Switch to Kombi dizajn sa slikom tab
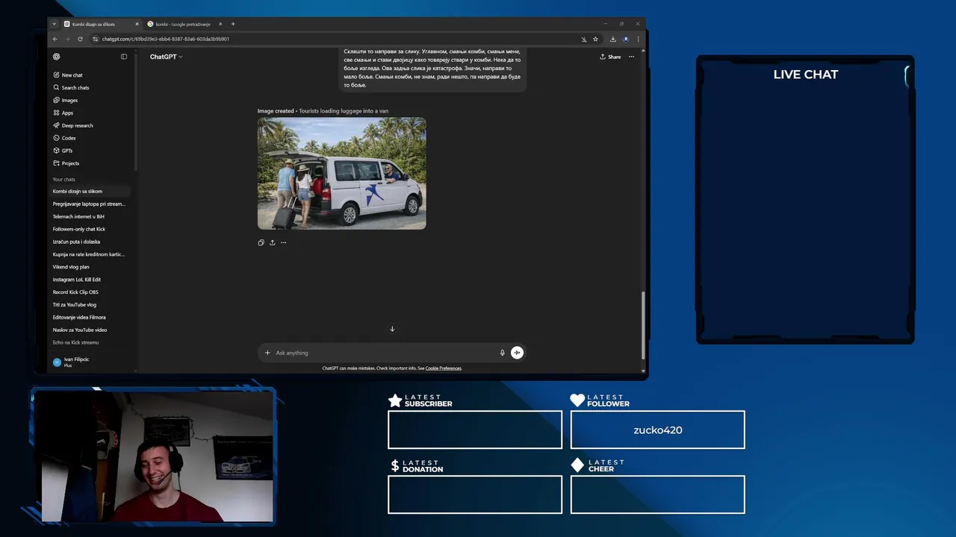The width and height of the screenshot is (956, 537). click(x=99, y=24)
